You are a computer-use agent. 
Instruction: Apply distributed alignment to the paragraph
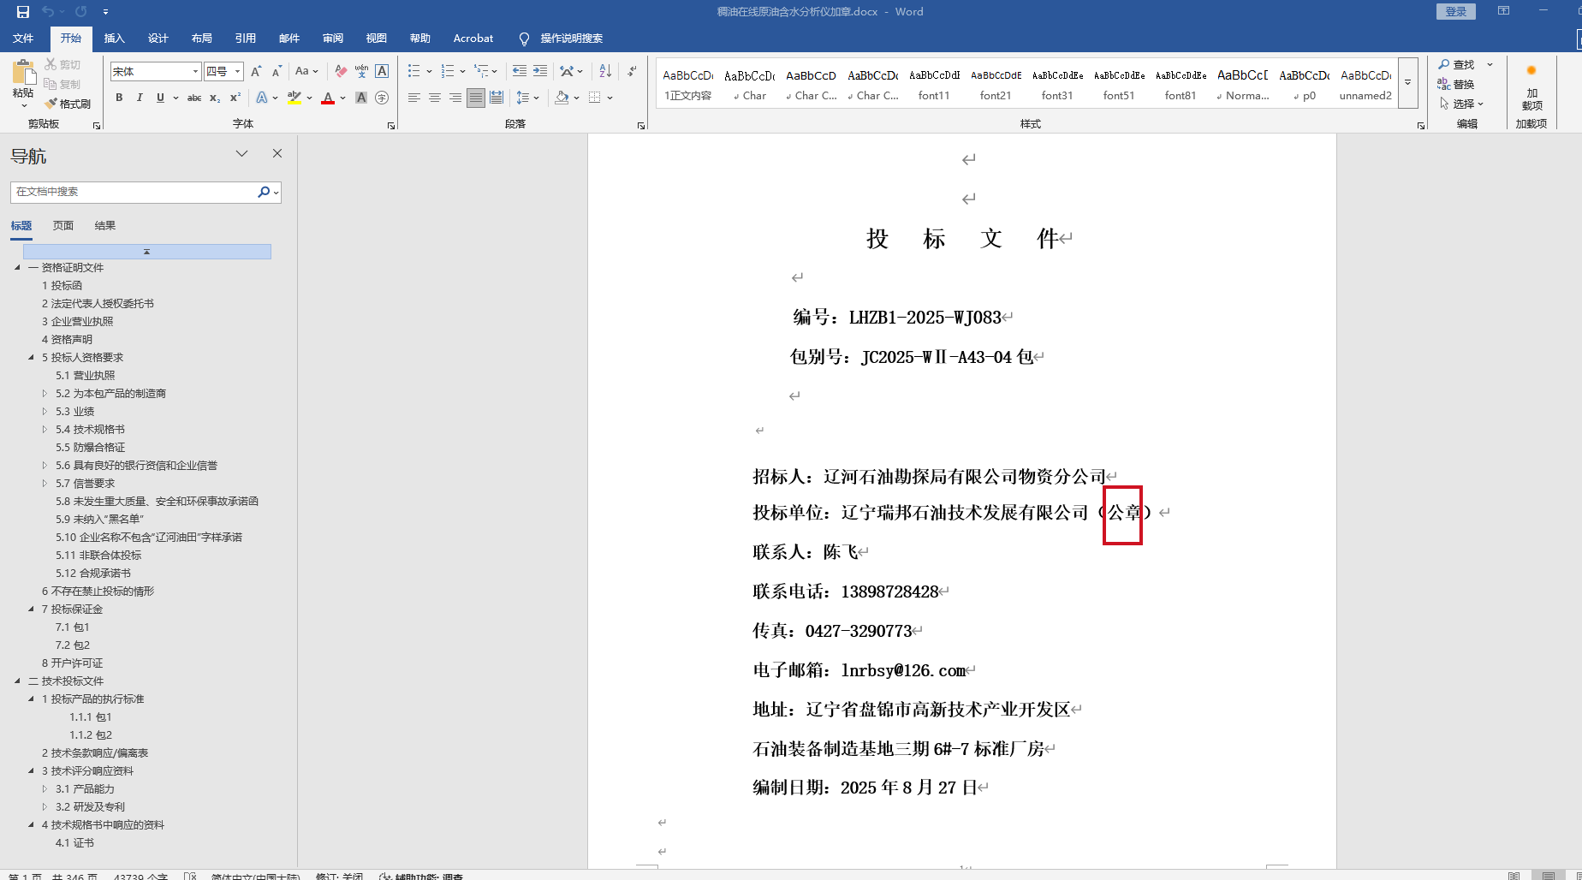point(497,98)
